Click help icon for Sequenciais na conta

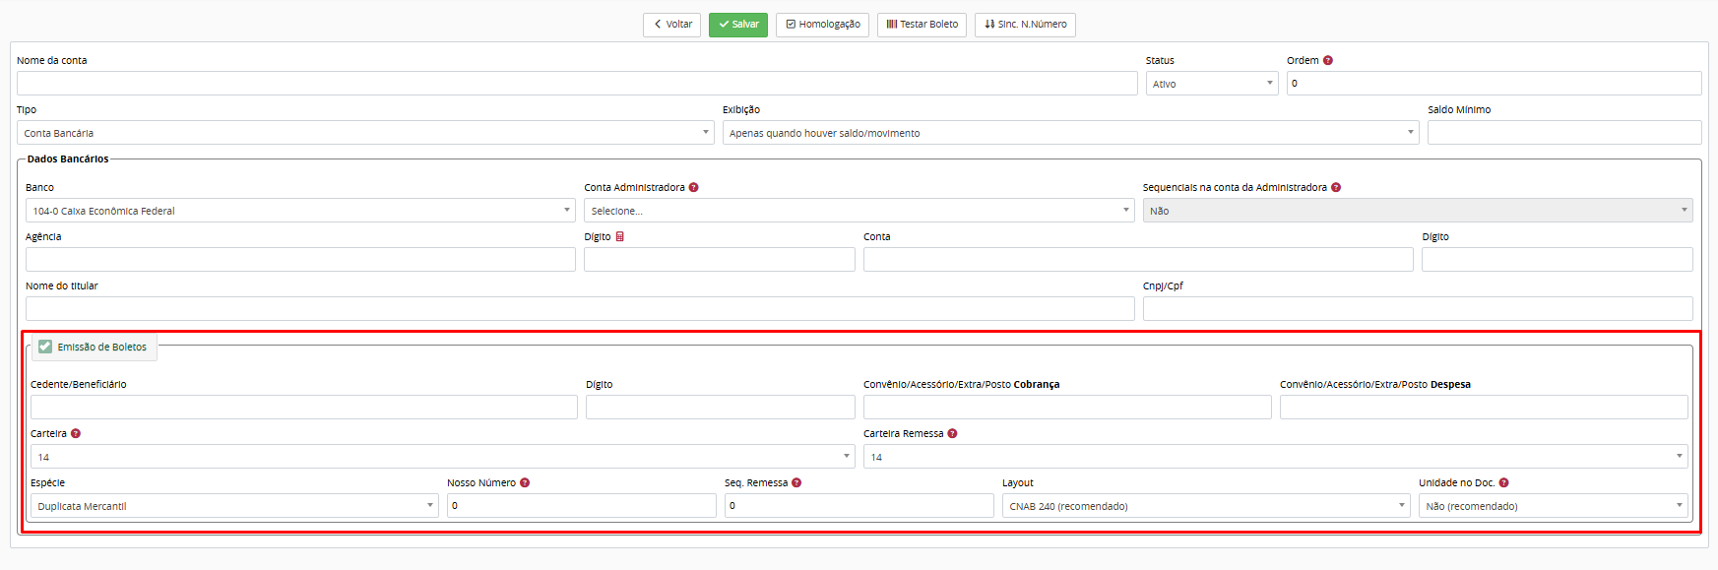(1335, 187)
